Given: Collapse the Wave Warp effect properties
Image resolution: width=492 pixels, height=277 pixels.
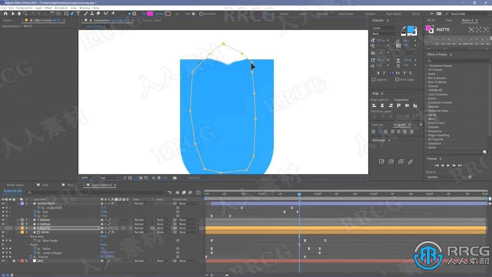Looking at the screenshot, I should click(28, 236).
